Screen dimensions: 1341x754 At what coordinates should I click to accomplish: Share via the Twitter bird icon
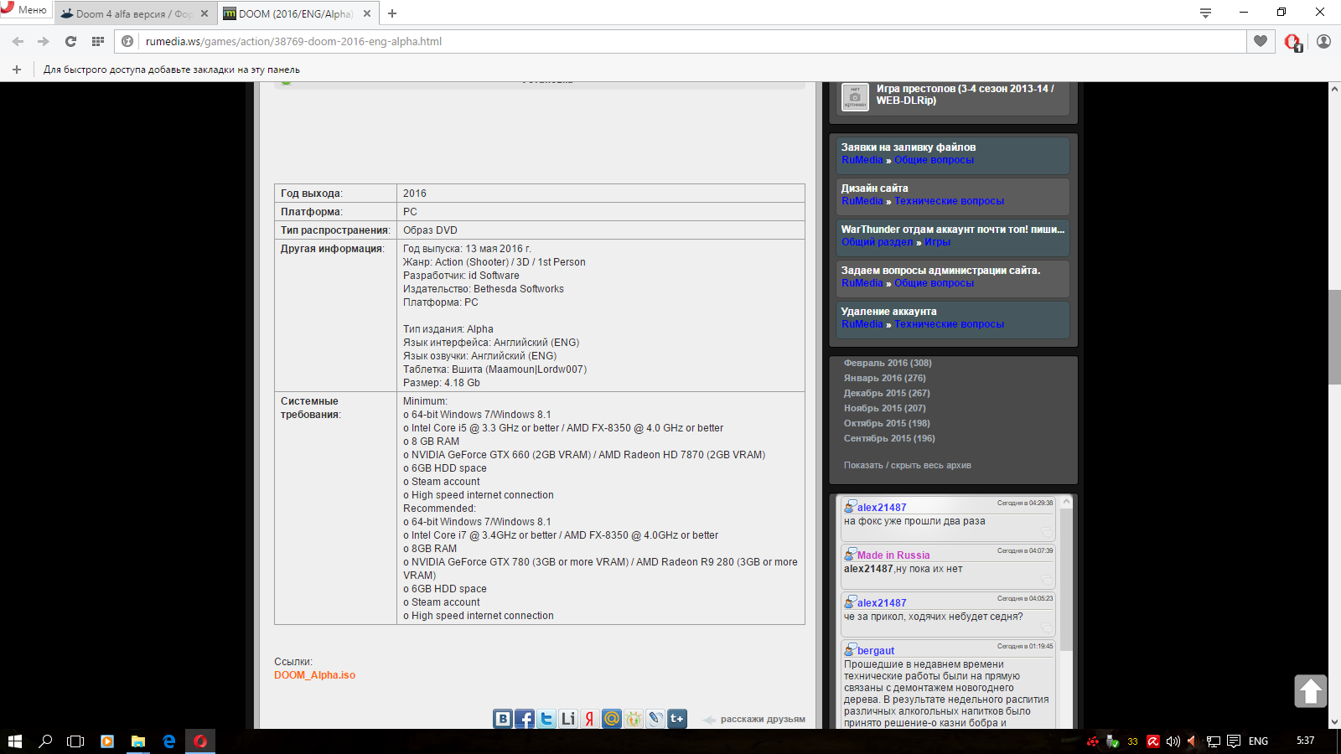click(546, 719)
